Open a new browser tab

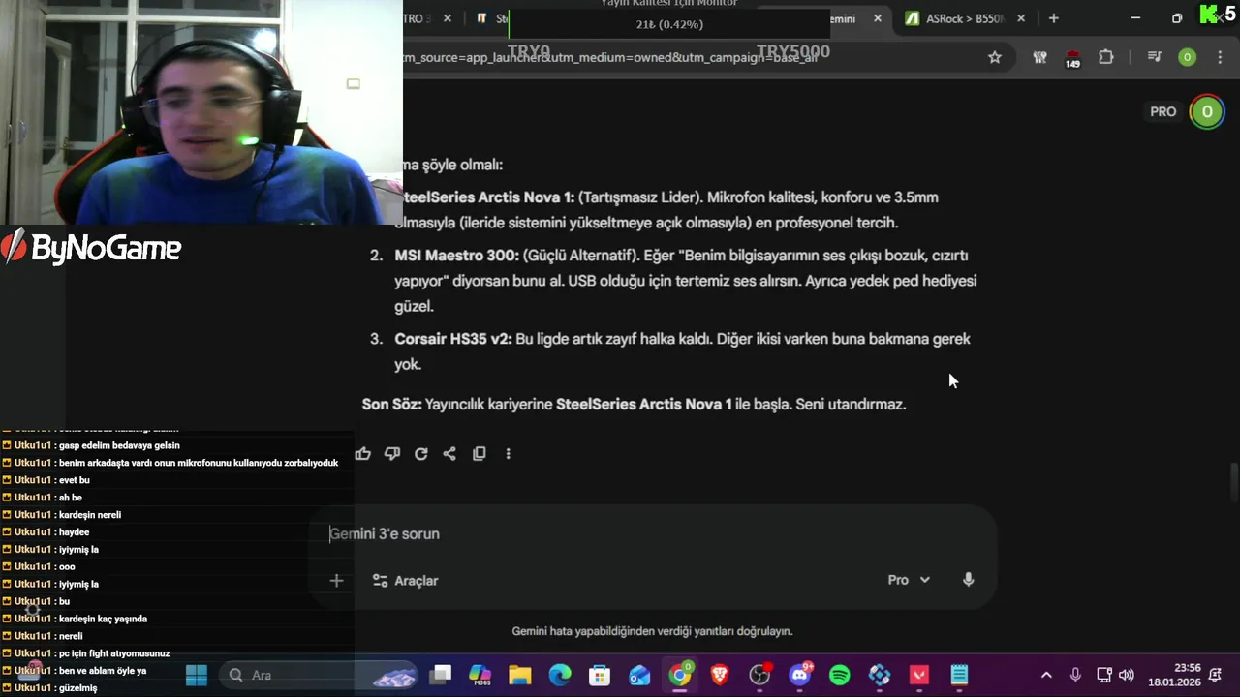(1054, 18)
